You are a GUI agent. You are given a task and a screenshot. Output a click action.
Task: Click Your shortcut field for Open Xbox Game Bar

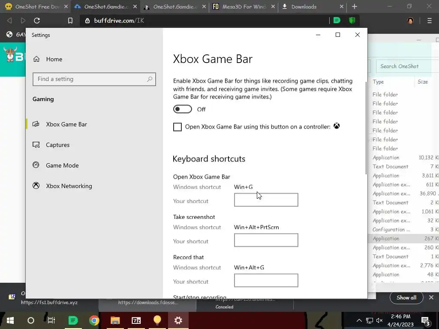click(x=266, y=200)
